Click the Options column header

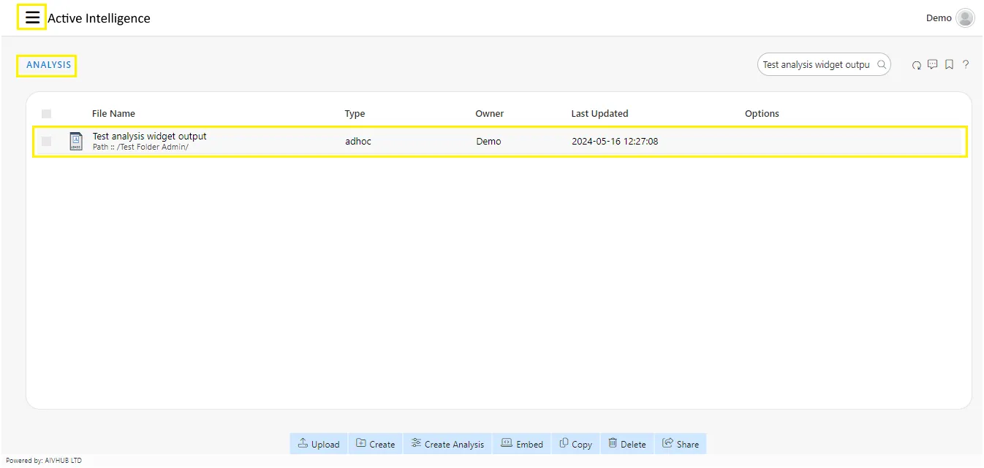point(762,113)
